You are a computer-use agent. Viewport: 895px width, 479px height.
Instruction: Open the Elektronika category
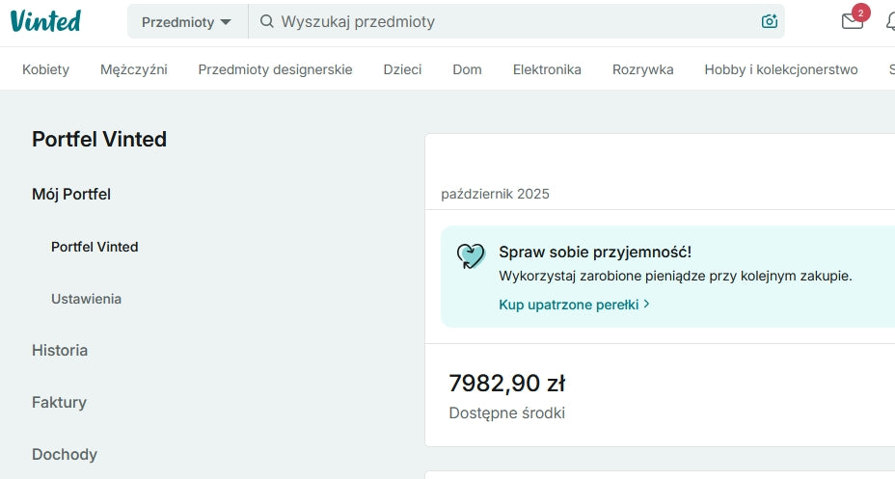(547, 69)
